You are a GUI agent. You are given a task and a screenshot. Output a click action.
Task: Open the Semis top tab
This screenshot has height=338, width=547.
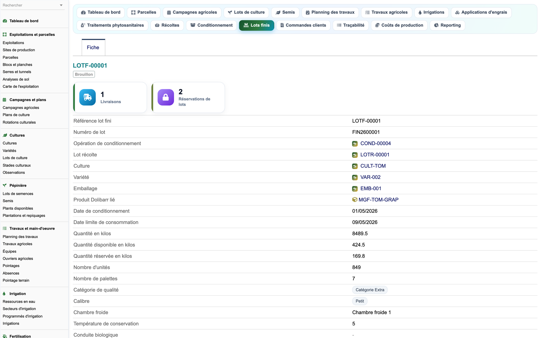285,12
